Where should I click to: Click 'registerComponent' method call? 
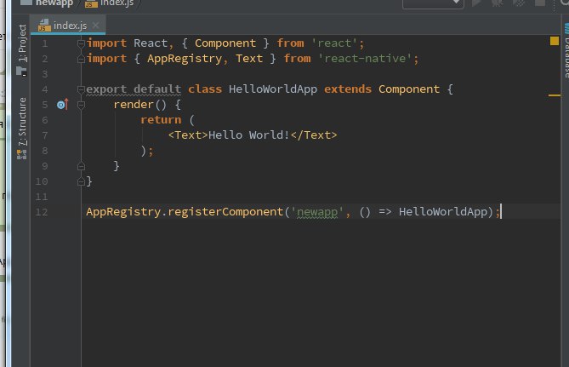(225, 212)
